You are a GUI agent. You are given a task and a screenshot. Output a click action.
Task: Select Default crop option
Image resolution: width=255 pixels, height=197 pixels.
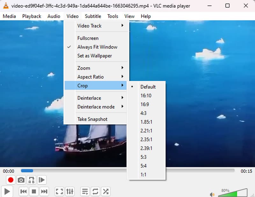point(146,87)
